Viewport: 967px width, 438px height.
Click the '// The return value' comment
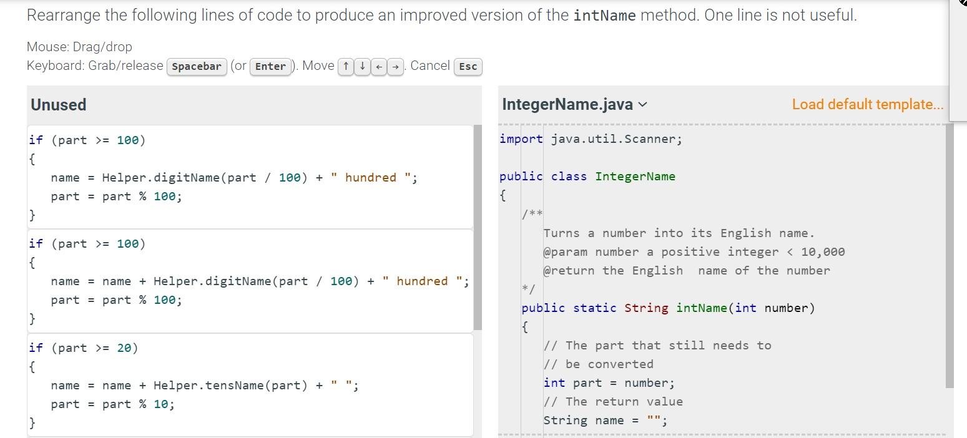pos(613,401)
